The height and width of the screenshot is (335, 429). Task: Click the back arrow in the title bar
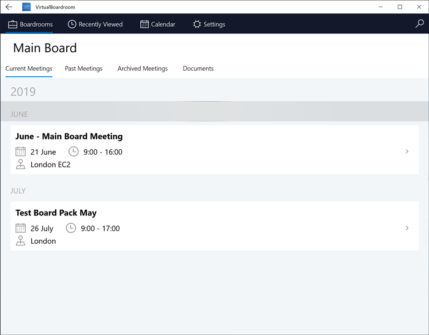[9, 7]
